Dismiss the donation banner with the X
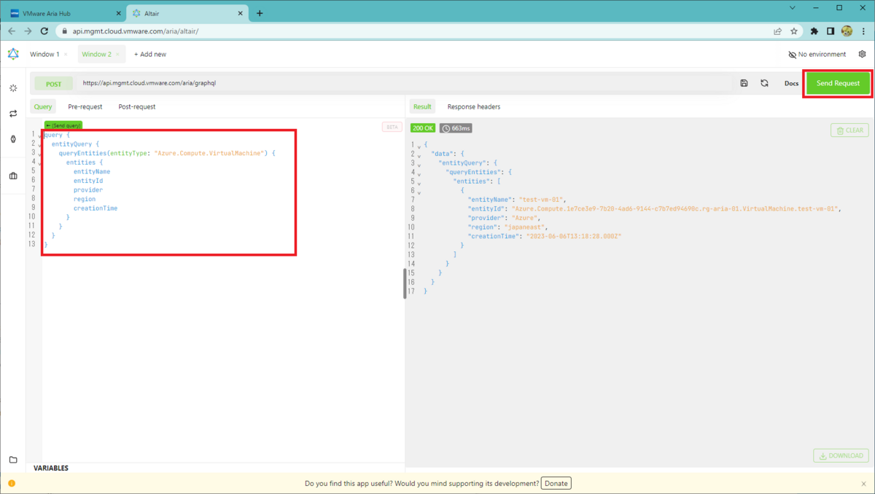Viewport: 875px width, 494px height. tap(864, 483)
